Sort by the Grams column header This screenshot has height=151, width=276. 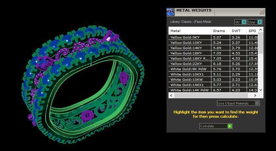tap(220, 31)
